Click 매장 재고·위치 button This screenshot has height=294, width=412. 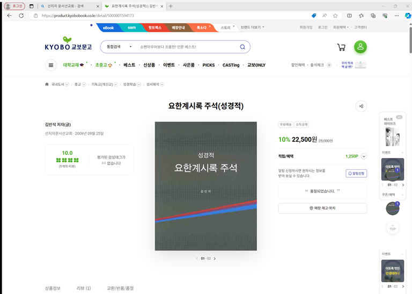(x=322, y=208)
